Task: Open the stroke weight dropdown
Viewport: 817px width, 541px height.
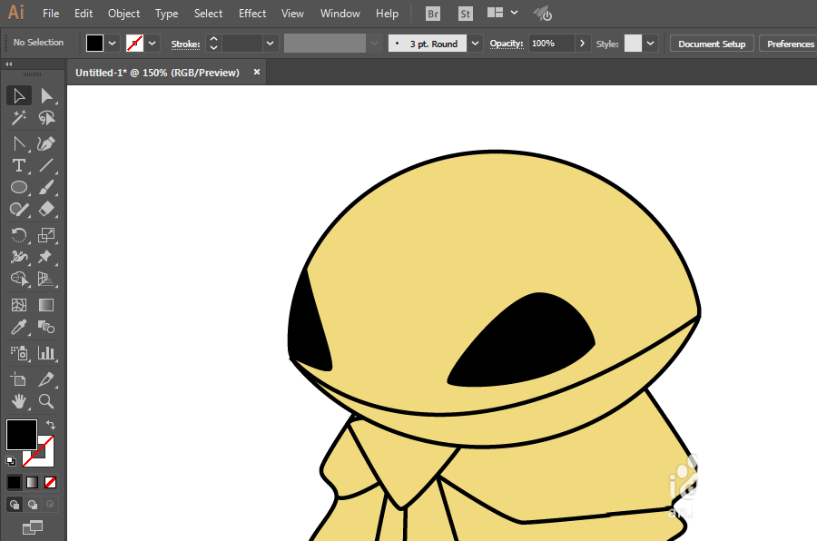Action: click(271, 44)
